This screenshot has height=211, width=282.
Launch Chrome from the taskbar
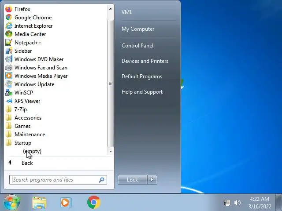click(94, 203)
